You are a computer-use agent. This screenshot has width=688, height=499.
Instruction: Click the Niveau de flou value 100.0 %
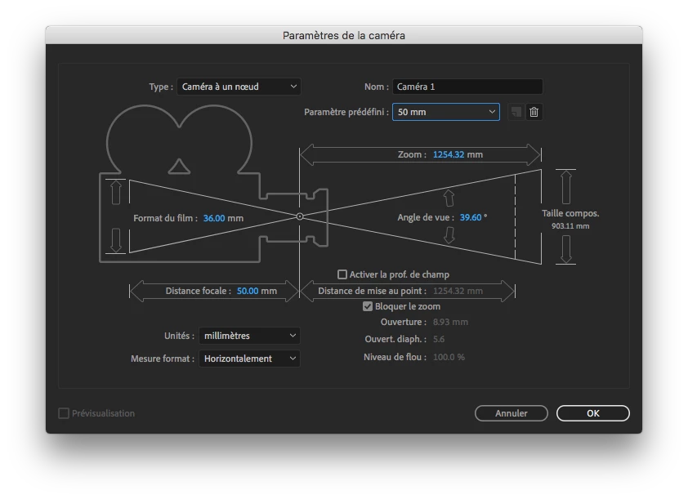[449, 357]
